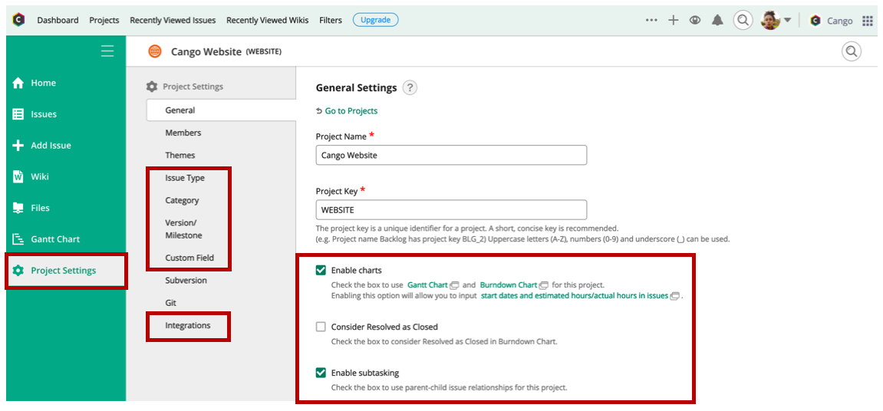Click the General Settings page heading
Image resolution: width=883 pixels, height=411 pixels.
click(357, 88)
